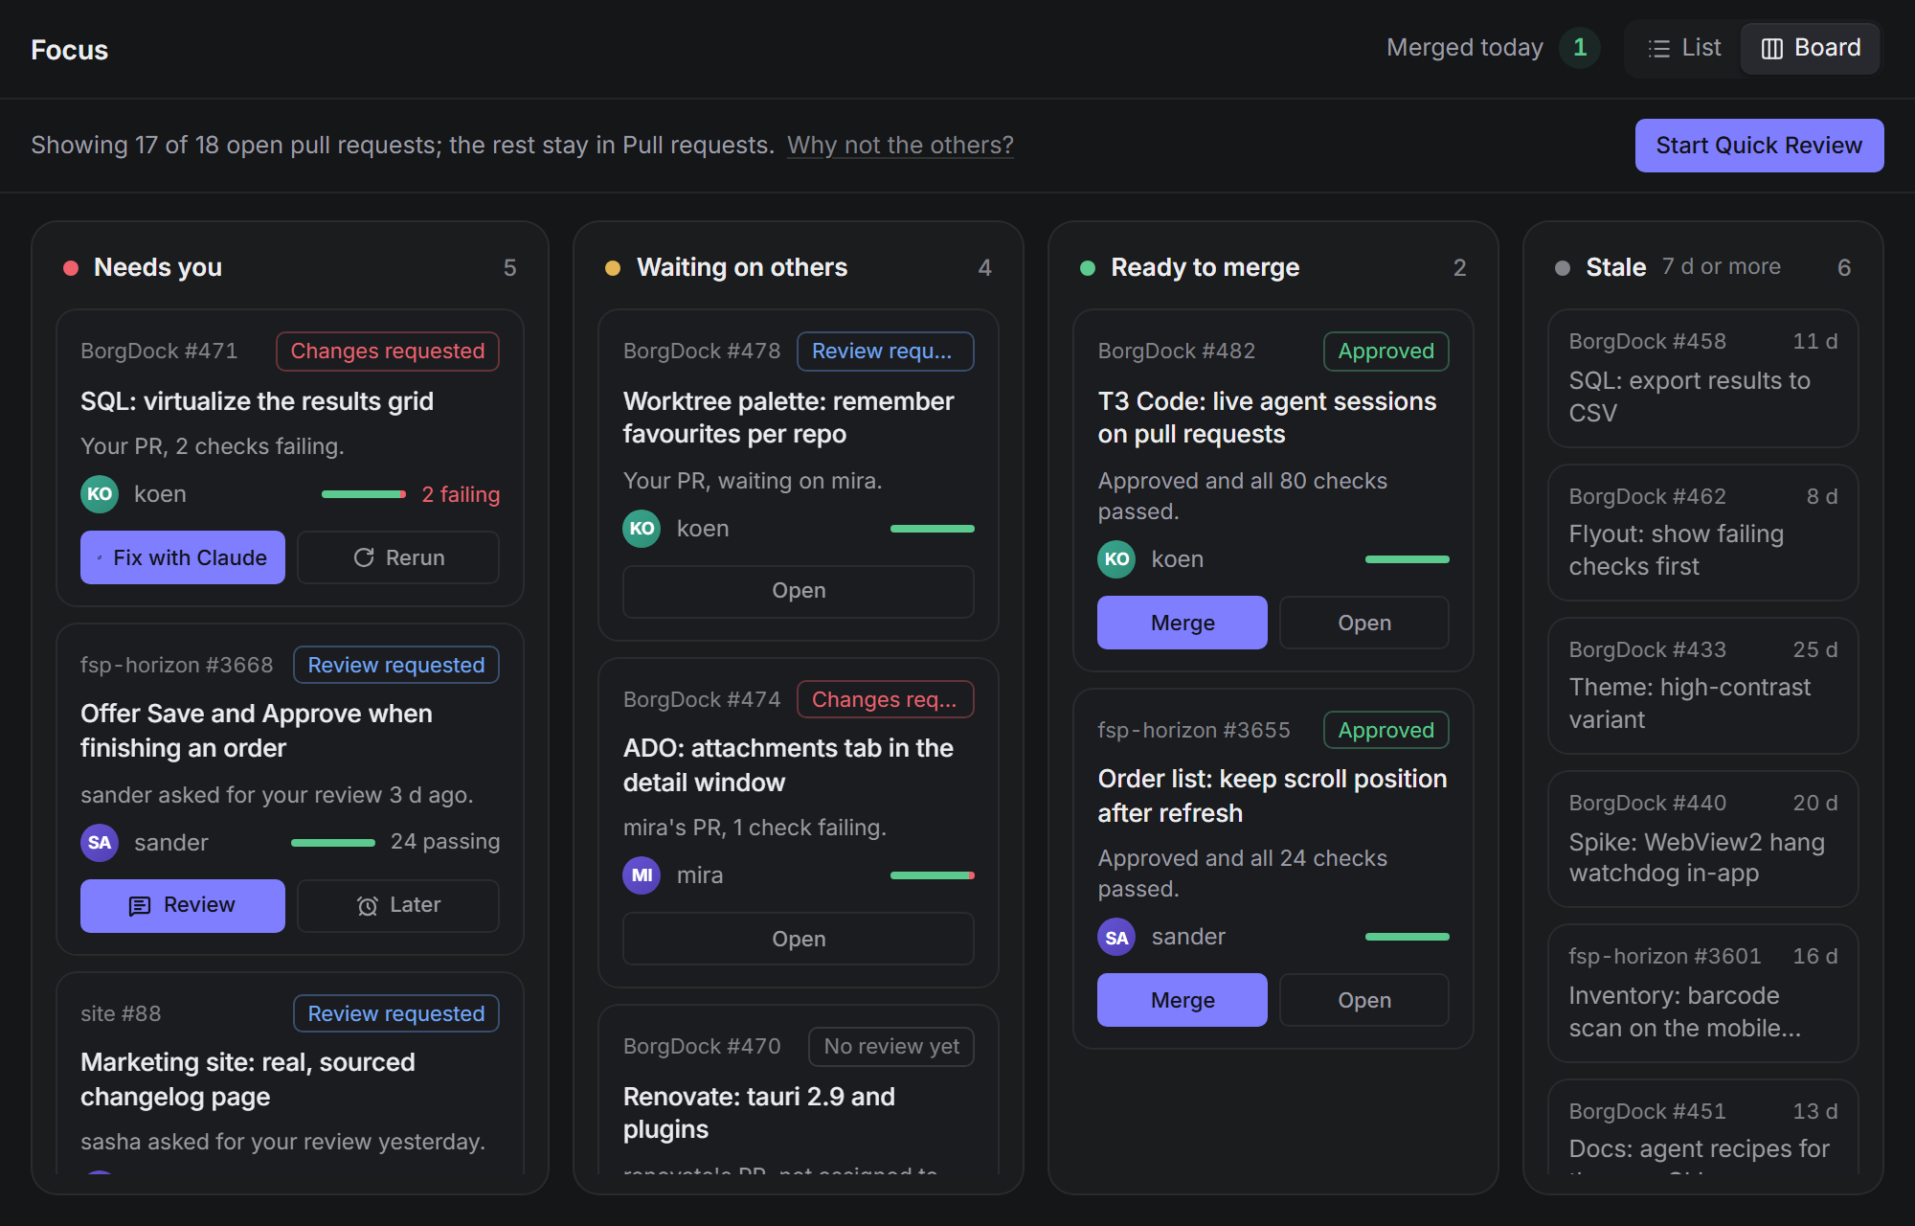Open 'Renovate: tauri 2.9 and plugins' title
Viewport: 1915px width, 1226px height.
(x=759, y=1113)
